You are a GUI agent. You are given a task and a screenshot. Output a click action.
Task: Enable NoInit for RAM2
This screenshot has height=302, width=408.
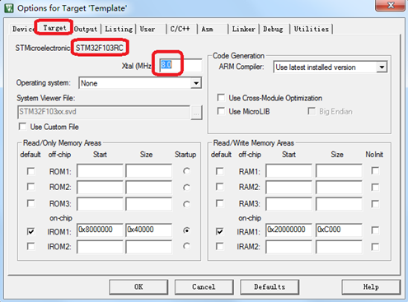(x=375, y=188)
